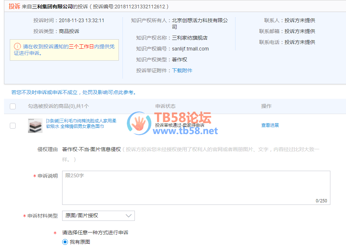Click the 投诉方未提供 value beside 联系人
Viewport: 346px width, 247px height.
299,20
